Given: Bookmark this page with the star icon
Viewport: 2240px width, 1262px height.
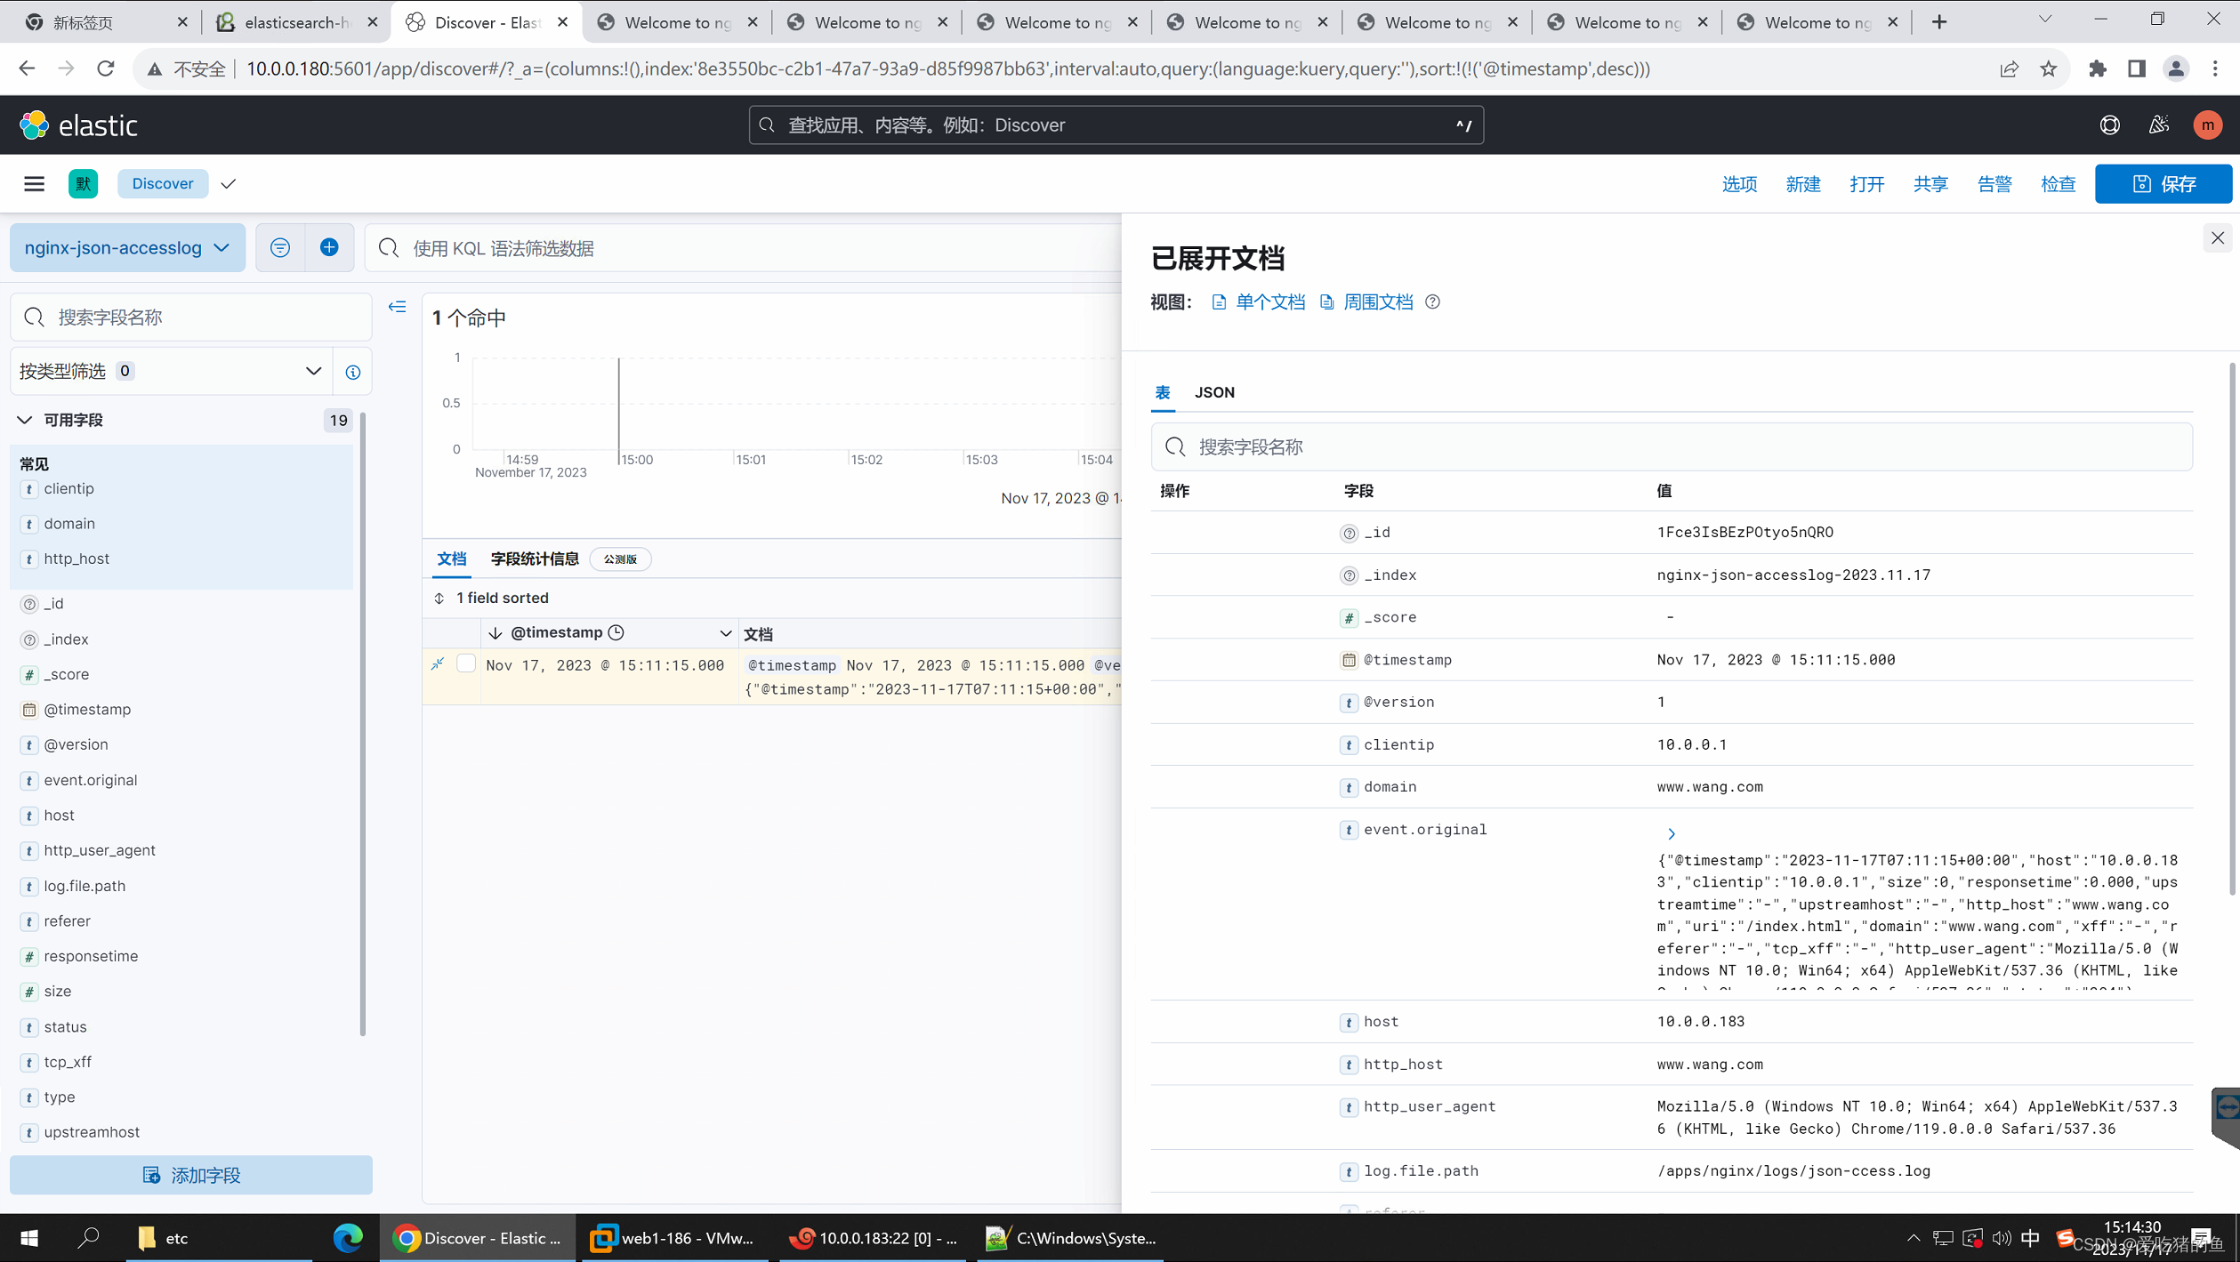Looking at the screenshot, I should coord(2048,68).
